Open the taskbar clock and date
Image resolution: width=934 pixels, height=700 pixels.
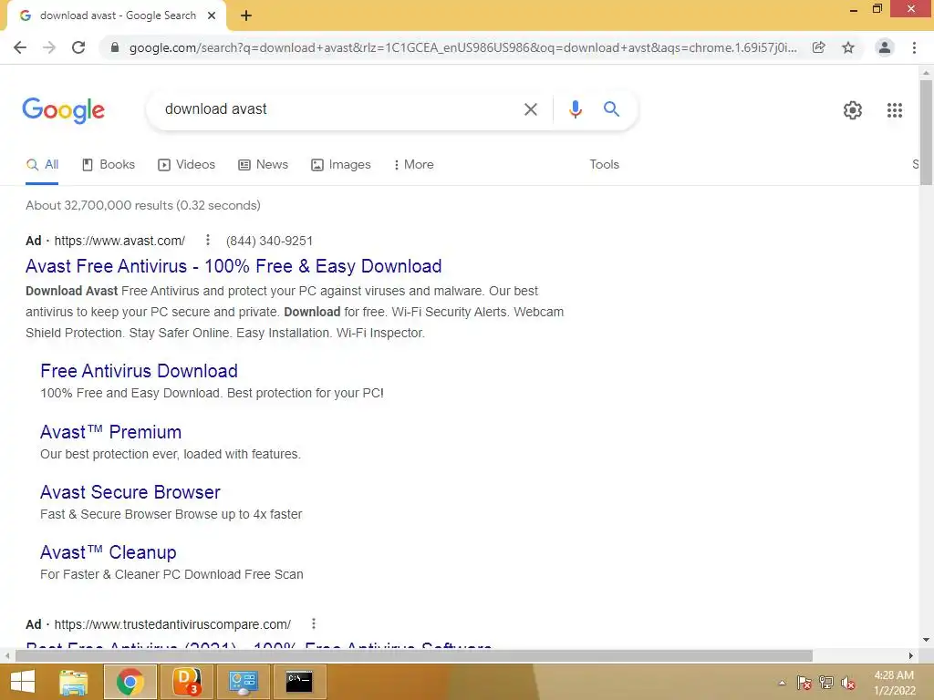pos(894,683)
